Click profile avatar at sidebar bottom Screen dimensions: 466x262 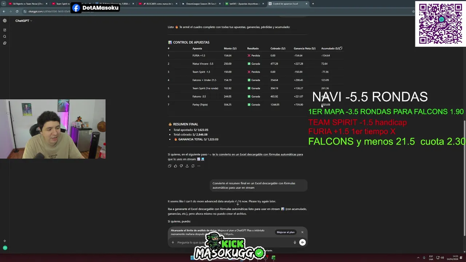5,248
